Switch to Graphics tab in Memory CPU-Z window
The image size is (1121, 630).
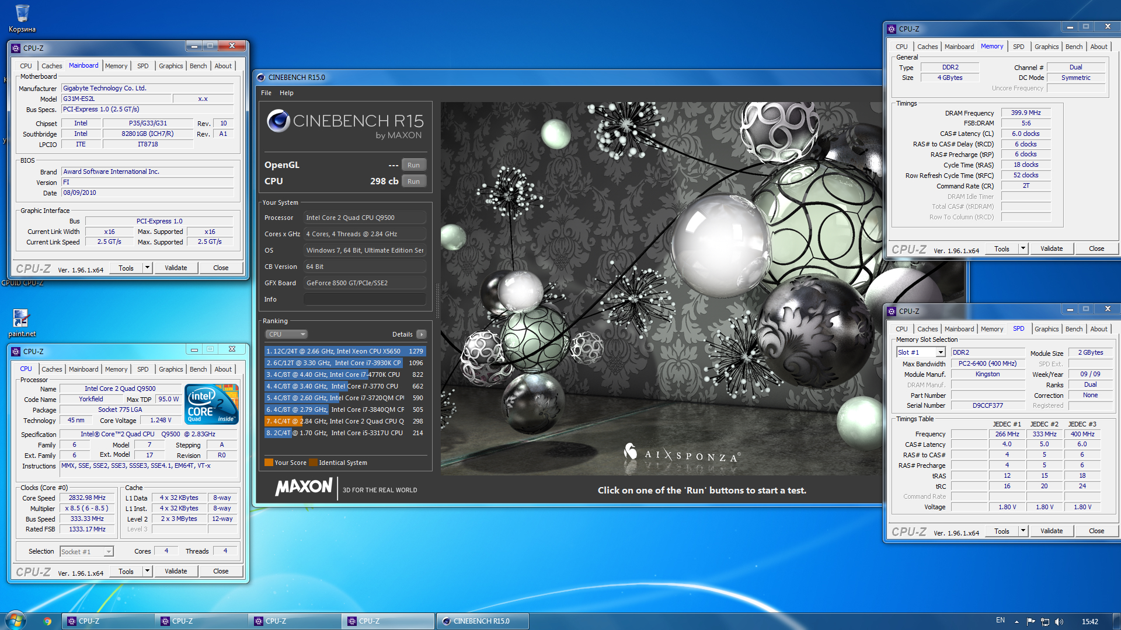coord(1046,47)
